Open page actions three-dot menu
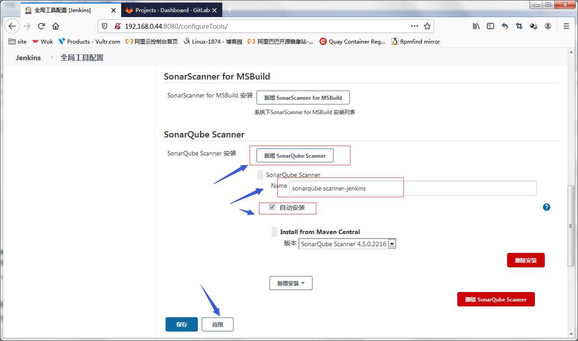 coord(414,26)
